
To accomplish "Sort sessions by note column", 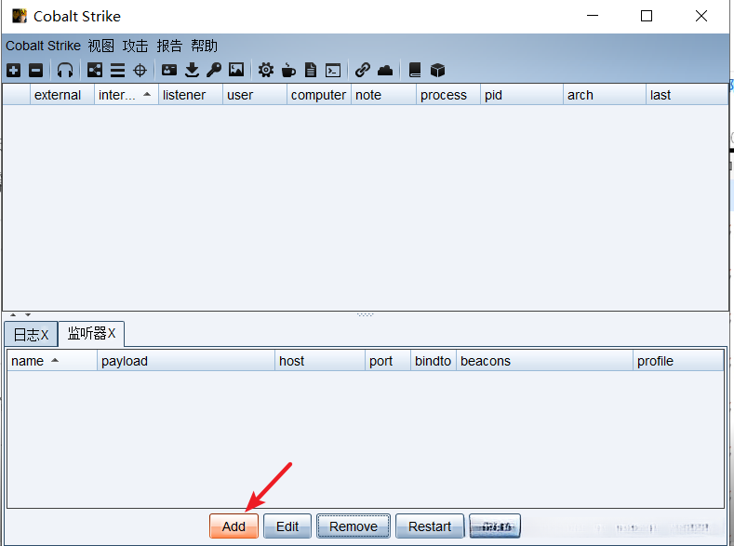I will click(383, 95).
